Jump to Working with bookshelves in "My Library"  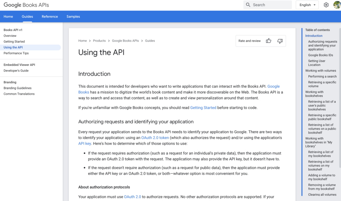pos(319,142)
